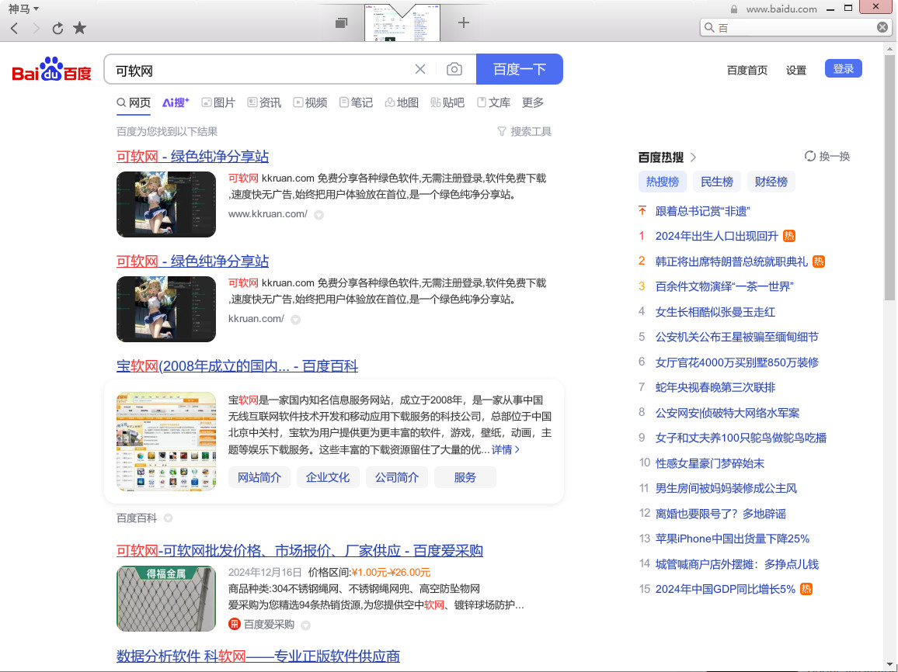Click the 宝软网 website screenshot thumbnail

[x=166, y=442]
